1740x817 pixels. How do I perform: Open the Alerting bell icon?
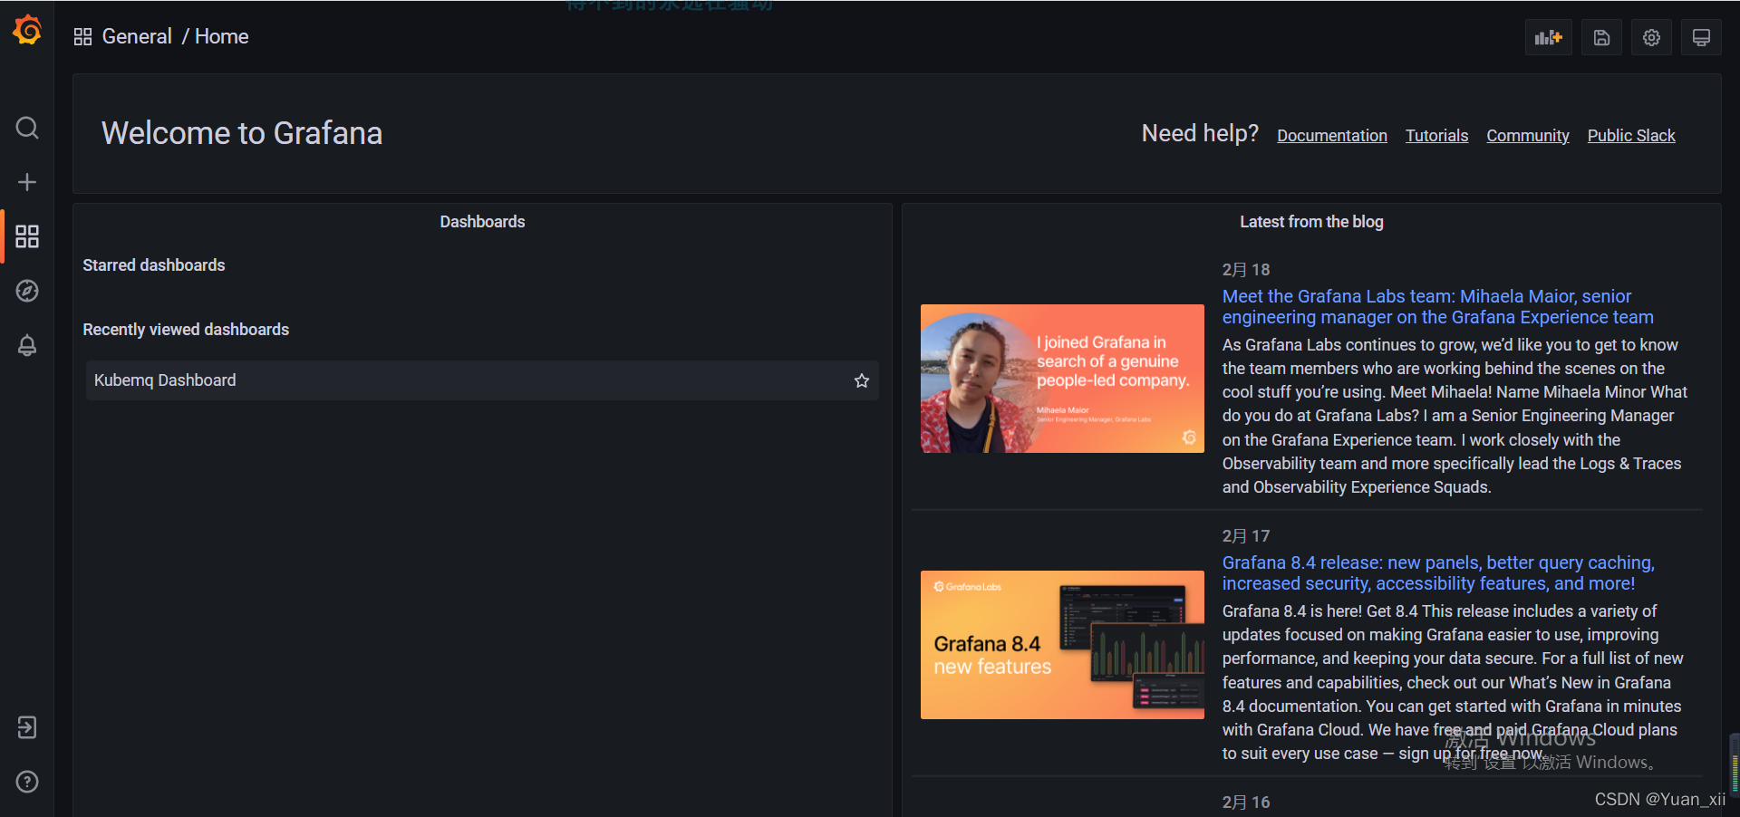click(x=27, y=345)
